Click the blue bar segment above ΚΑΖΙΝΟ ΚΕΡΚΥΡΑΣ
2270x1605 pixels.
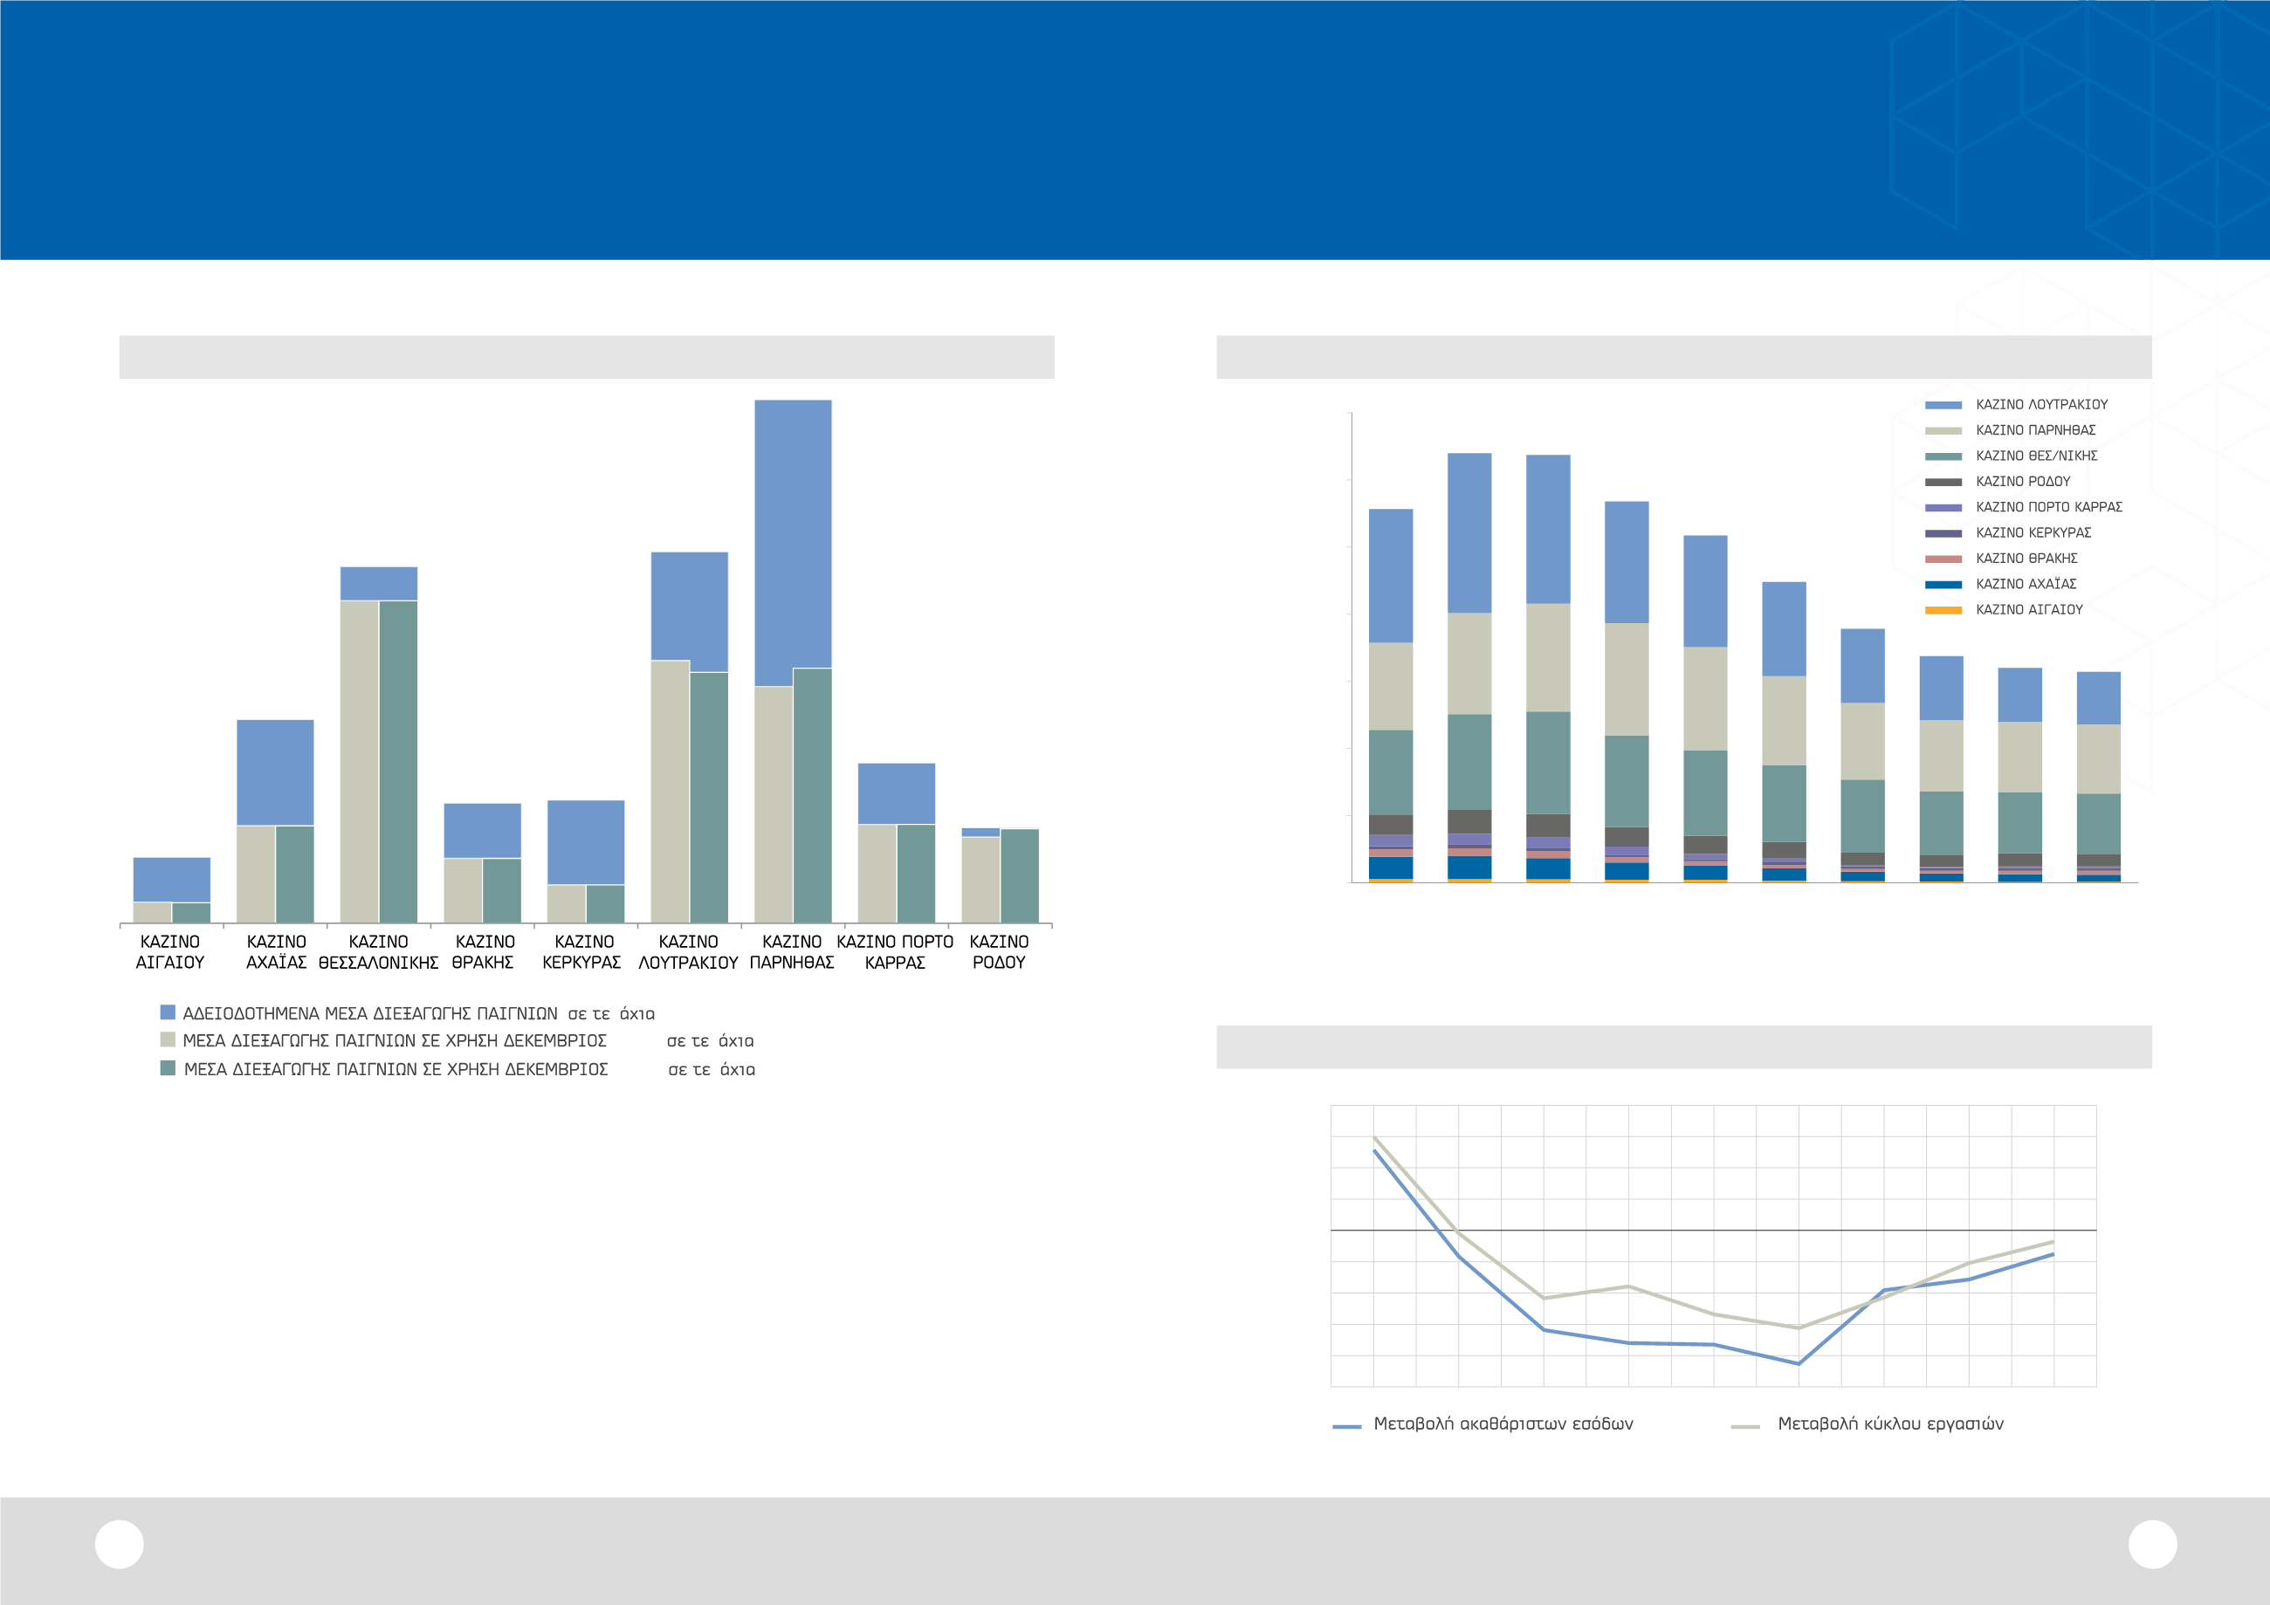[585, 842]
